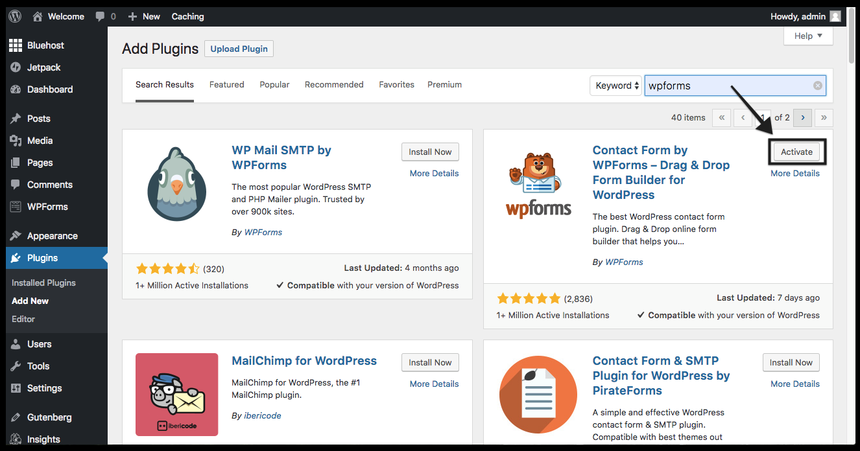Click WPForms author link under WP Mail SMTP
This screenshot has width=860, height=451.
pos(263,232)
